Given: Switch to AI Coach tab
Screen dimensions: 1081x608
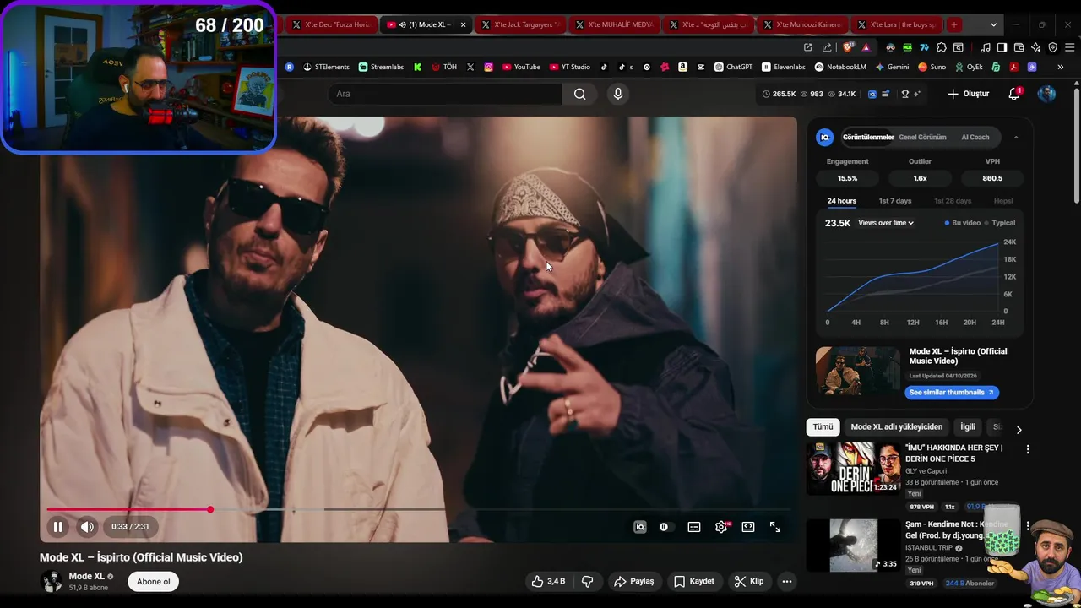Looking at the screenshot, I should click(x=975, y=137).
